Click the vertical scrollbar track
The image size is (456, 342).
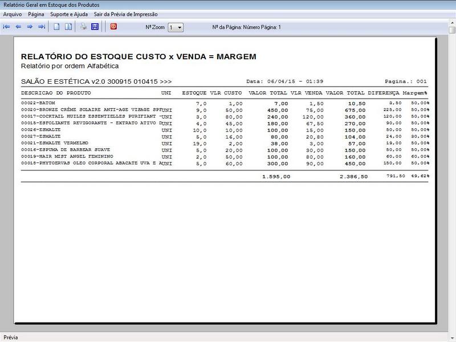point(451,171)
